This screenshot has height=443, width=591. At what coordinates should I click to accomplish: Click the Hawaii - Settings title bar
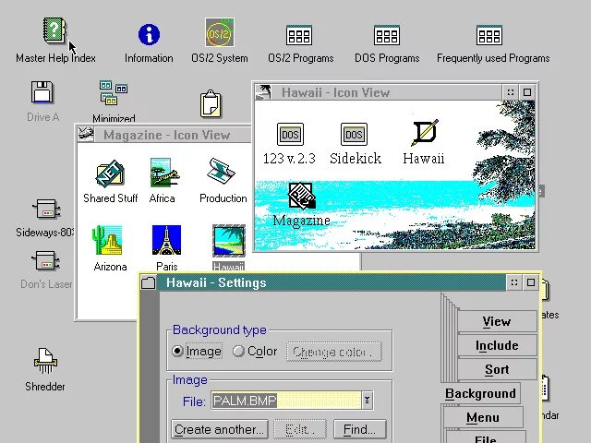(331, 282)
